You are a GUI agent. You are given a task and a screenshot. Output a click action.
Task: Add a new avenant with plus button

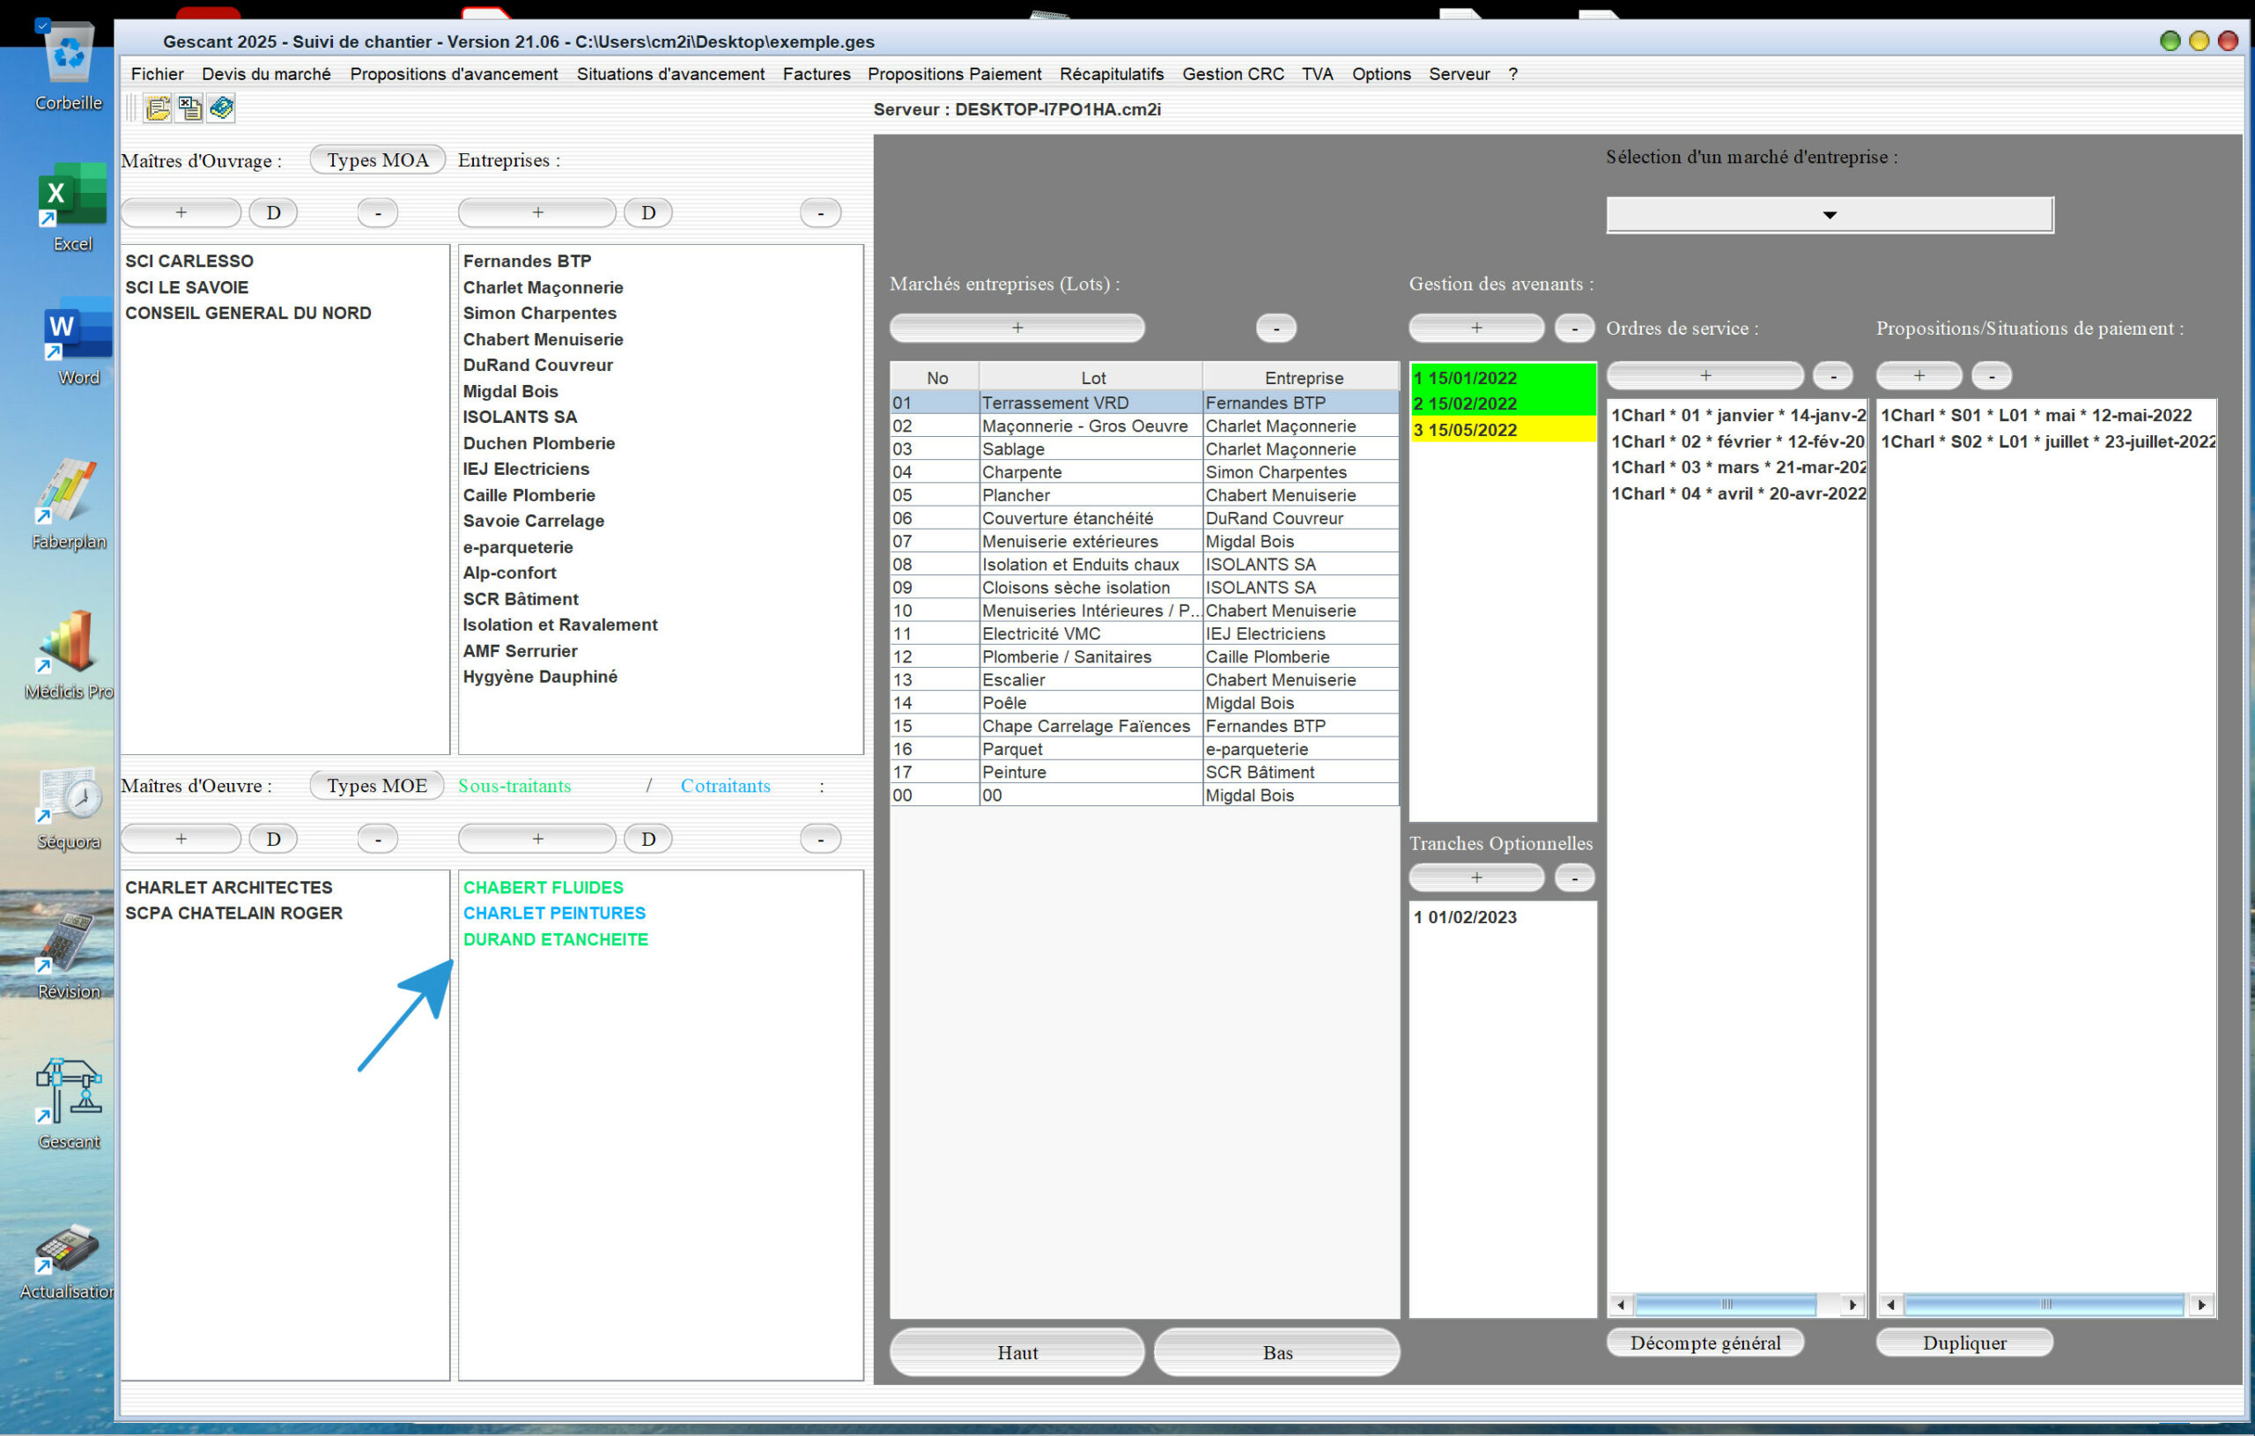point(1475,328)
